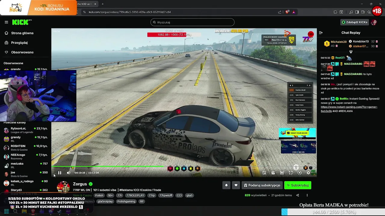The width and height of the screenshot is (385, 216).
Task: Open kebab_u_rudego recommended channel
Action: click(x=26, y=183)
